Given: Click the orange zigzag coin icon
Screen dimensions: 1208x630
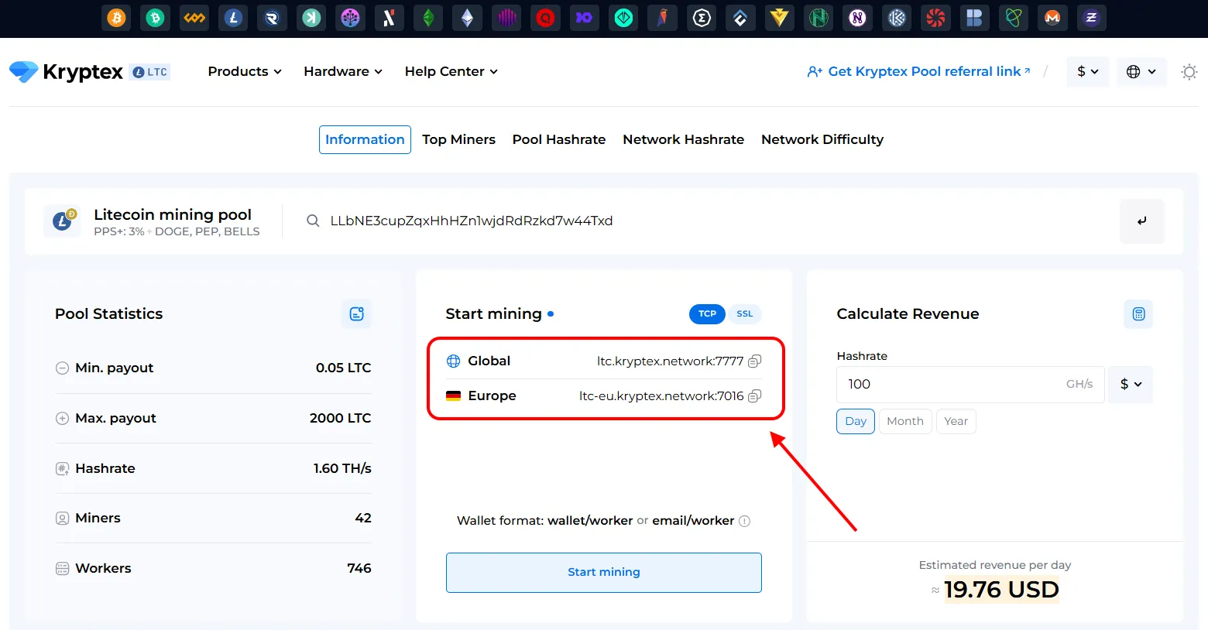Looking at the screenshot, I should click(x=194, y=18).
